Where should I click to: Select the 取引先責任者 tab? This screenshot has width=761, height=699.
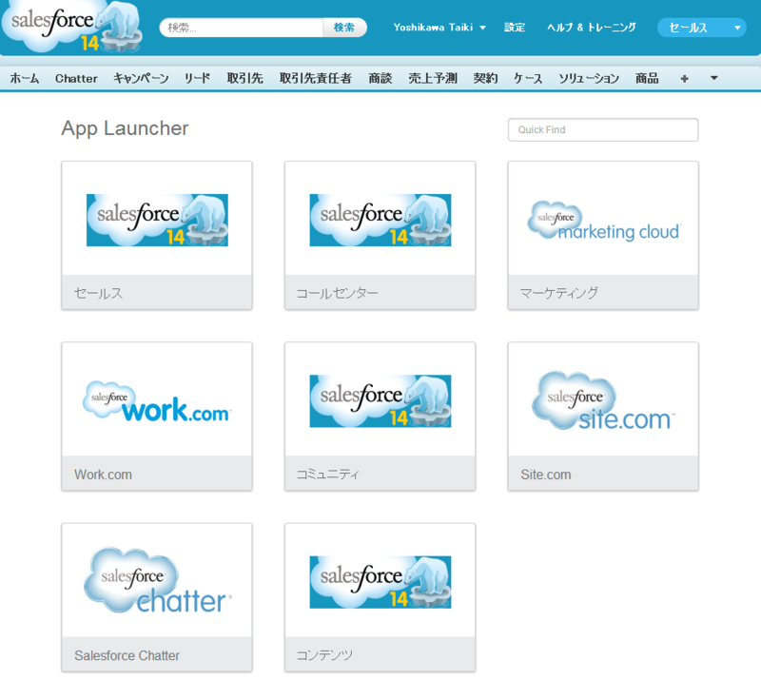(x=316, y=78)
